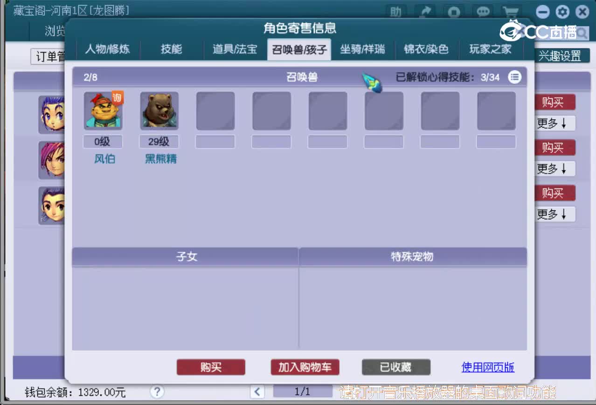Open the shopping cart icon
Viewport: 596px width, 405px height.
tap(512, 12)
